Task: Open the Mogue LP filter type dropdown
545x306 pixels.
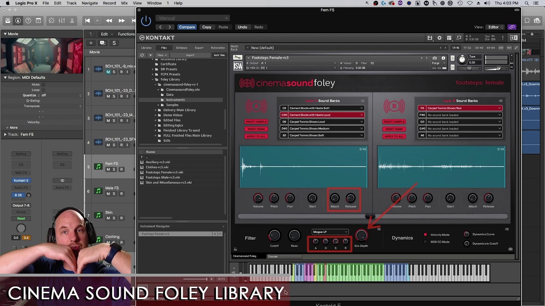Action: (330, 232)
